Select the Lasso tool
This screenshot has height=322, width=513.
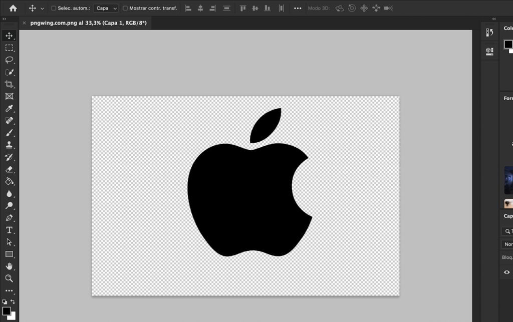click(9, 60)
